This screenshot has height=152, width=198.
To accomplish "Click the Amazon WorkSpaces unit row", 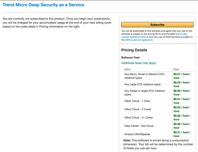I will tap(137, 134).
